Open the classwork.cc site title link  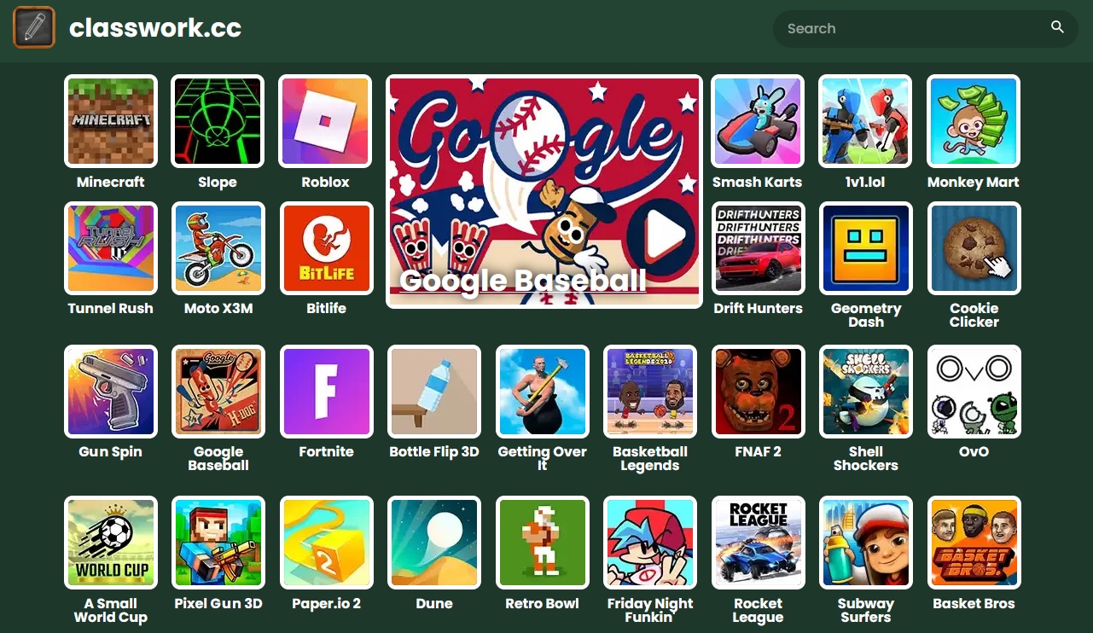(x=155, y=28)
